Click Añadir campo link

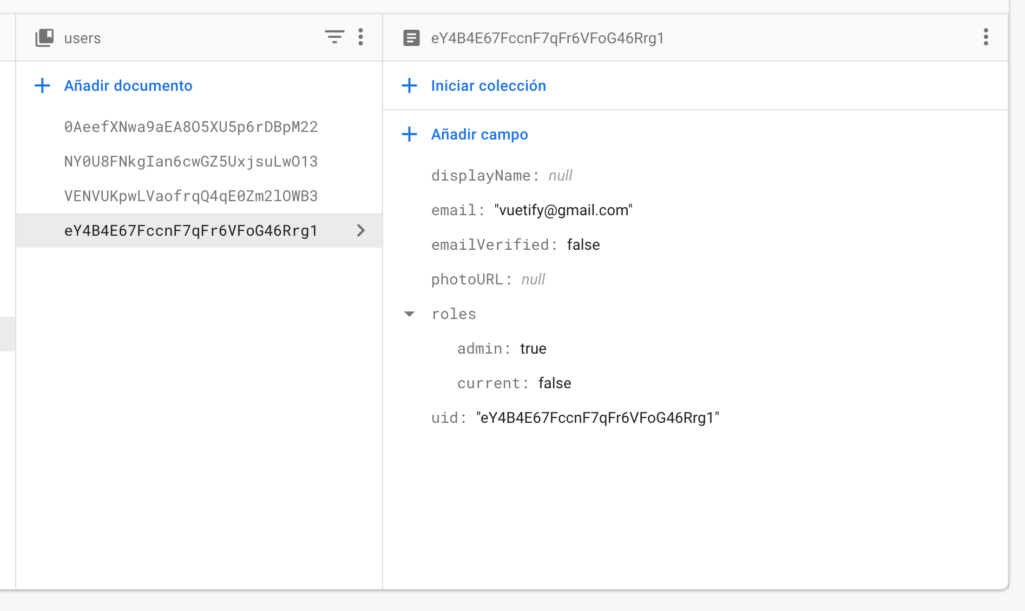tap(479, 134)
